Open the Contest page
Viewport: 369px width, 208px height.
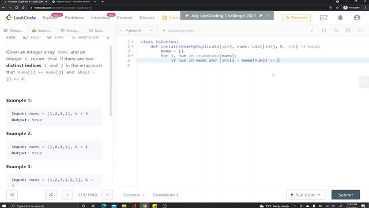125,18
